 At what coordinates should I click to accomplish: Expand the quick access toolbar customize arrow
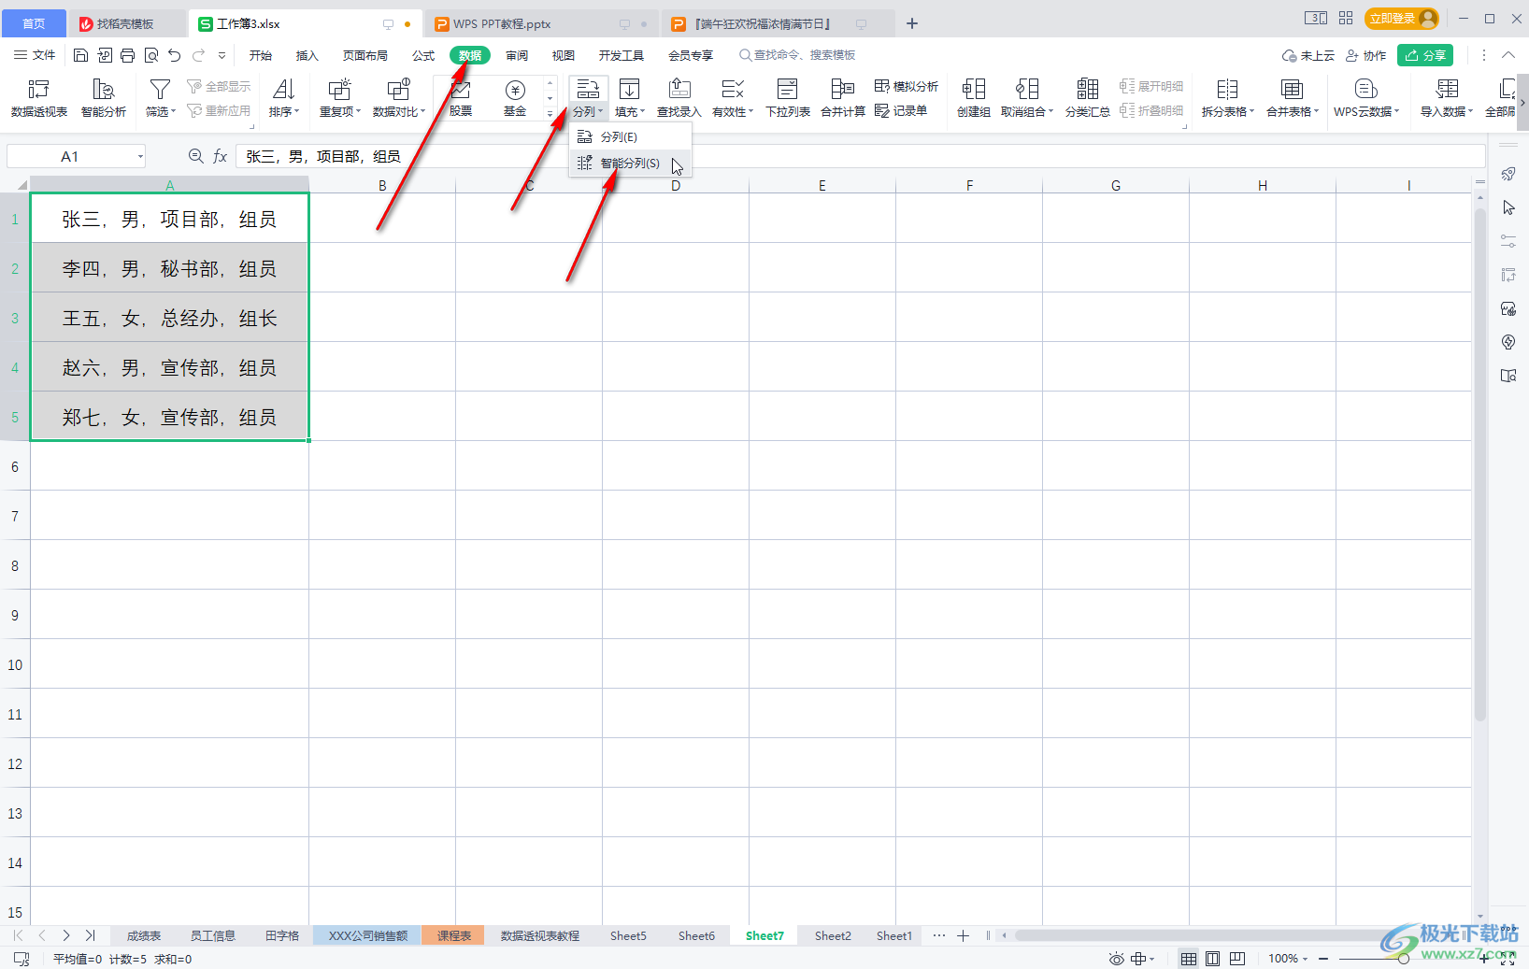tap(221, 55)
